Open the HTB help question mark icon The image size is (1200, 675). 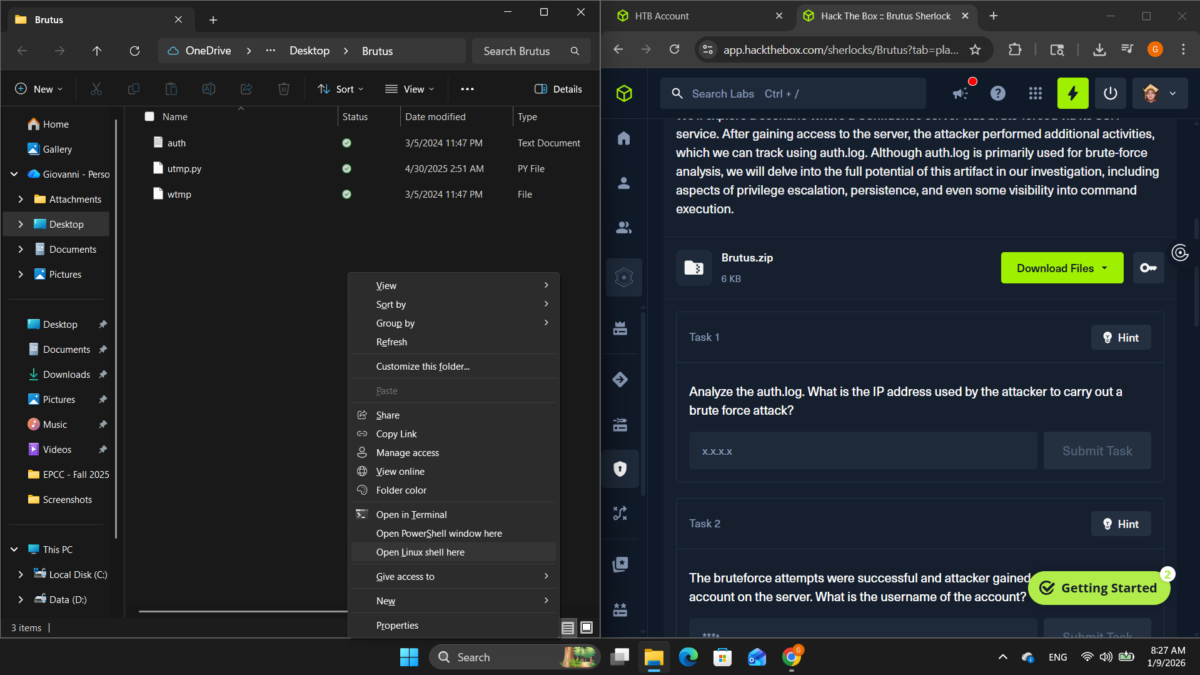tap(998, 93)
